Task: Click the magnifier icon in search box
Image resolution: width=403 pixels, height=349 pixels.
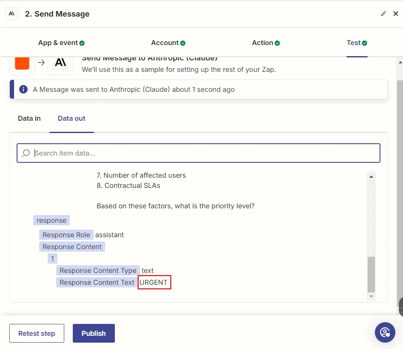Action: pyautogui.click(x=26, y=153)
